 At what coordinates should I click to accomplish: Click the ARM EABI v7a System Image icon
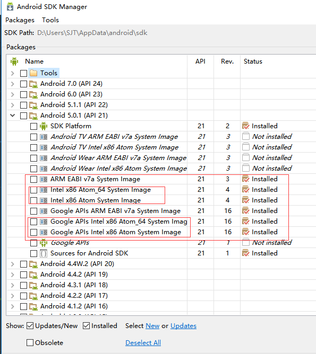pyautogui.click(x=44, y=179)
